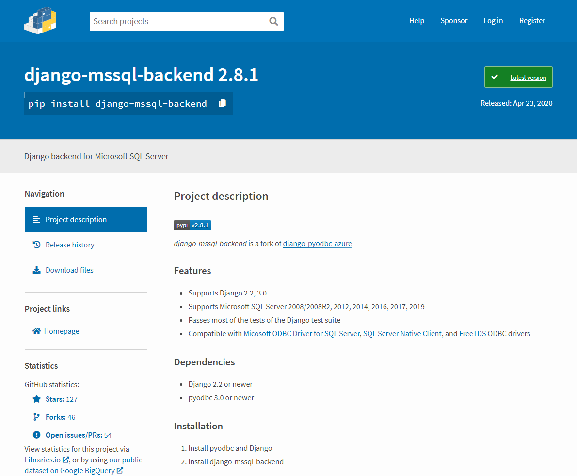Click Register
The width and height of the screenshot is (577, 476).
coord(532,20)
